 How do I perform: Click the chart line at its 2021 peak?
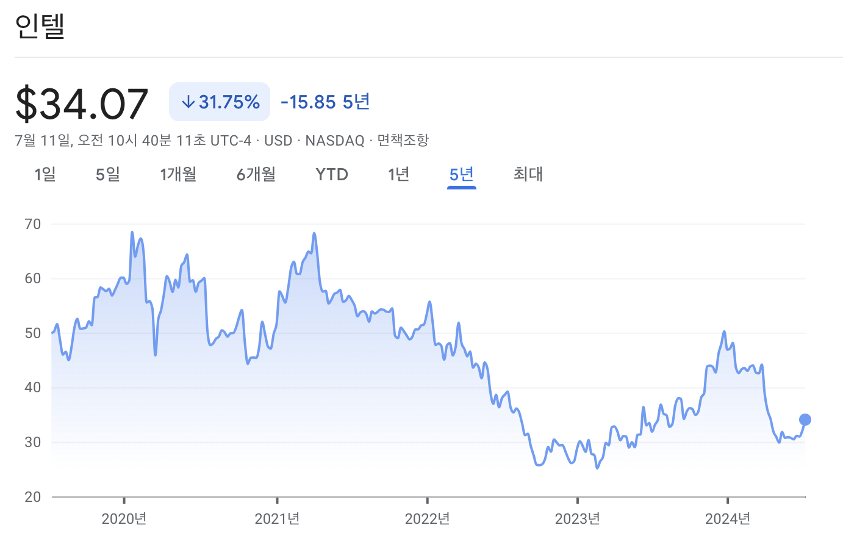click(314, 233)
